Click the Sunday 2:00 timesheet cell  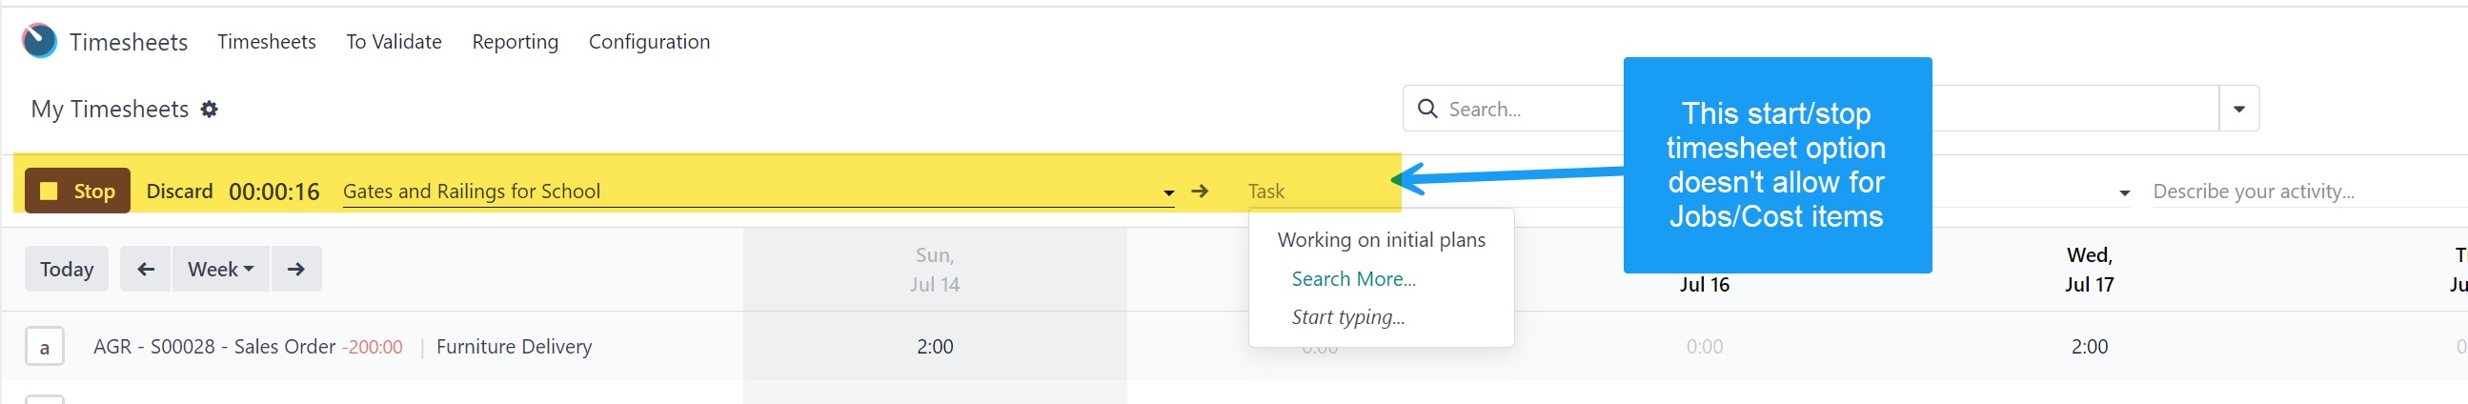click(x=934, y=347)
